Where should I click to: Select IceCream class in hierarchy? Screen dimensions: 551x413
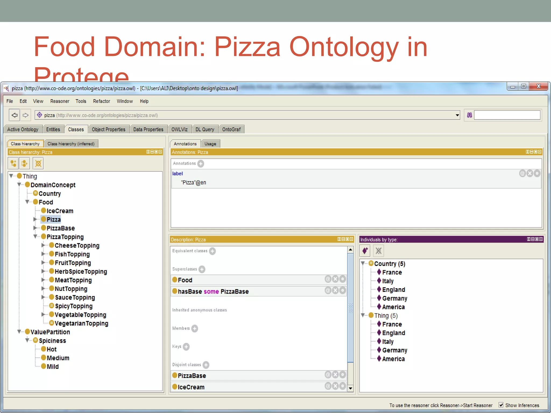pos(60,211)
